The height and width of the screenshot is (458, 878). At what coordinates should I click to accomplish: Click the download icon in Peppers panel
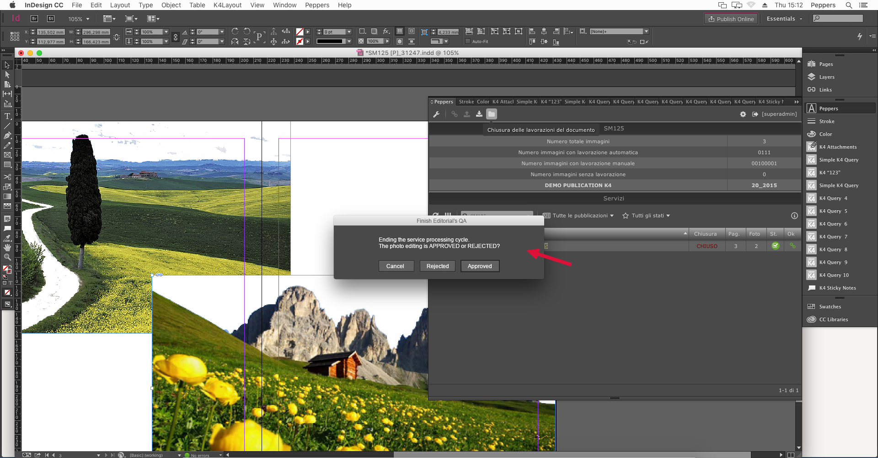[479, 114]
